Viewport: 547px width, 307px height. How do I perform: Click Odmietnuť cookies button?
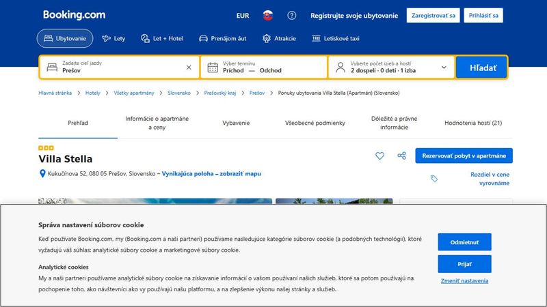[465, 242]
